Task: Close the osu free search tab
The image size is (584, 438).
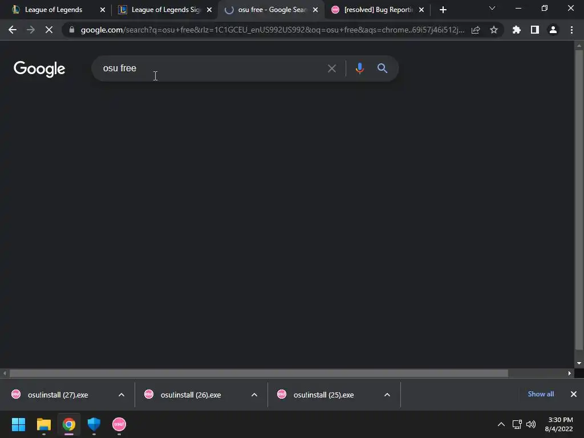Action: [315, 10]
